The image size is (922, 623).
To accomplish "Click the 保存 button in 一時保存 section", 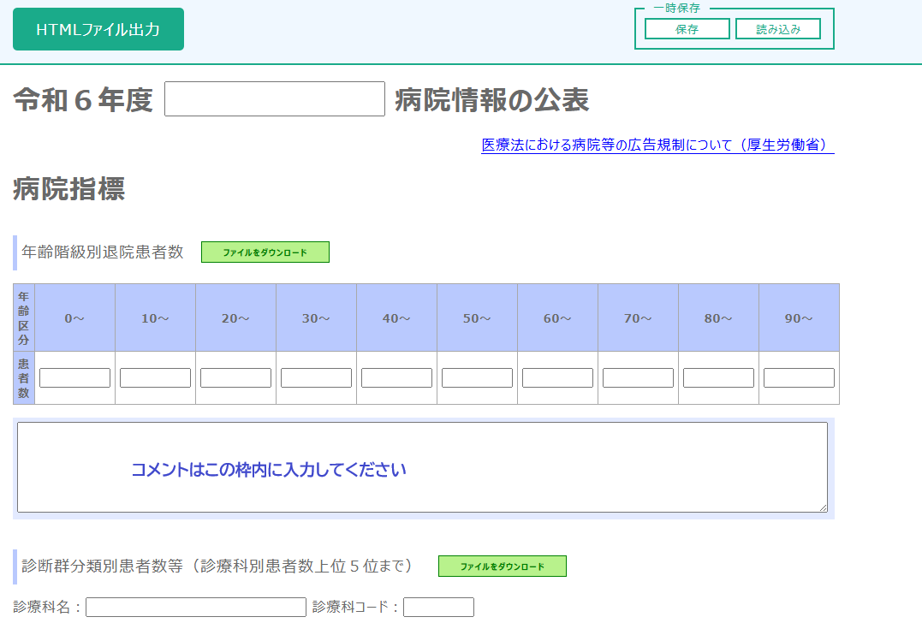I will (687, 28).
